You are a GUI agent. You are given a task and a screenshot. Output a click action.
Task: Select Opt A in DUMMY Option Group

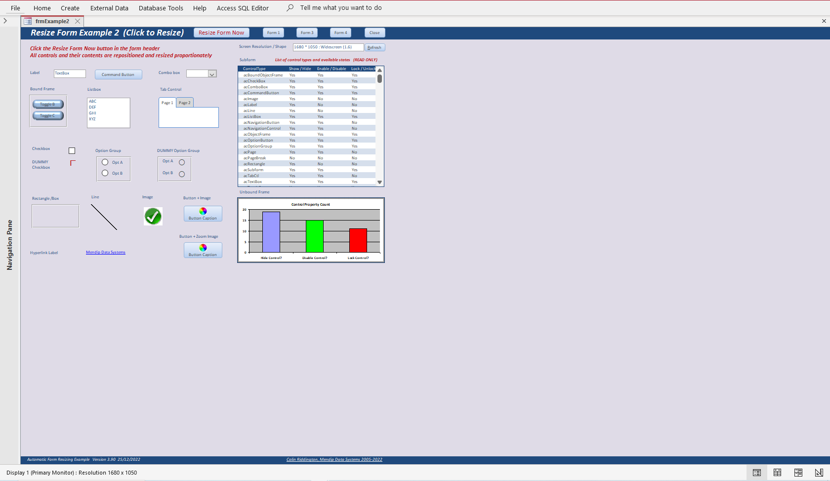tap(182, 162)
